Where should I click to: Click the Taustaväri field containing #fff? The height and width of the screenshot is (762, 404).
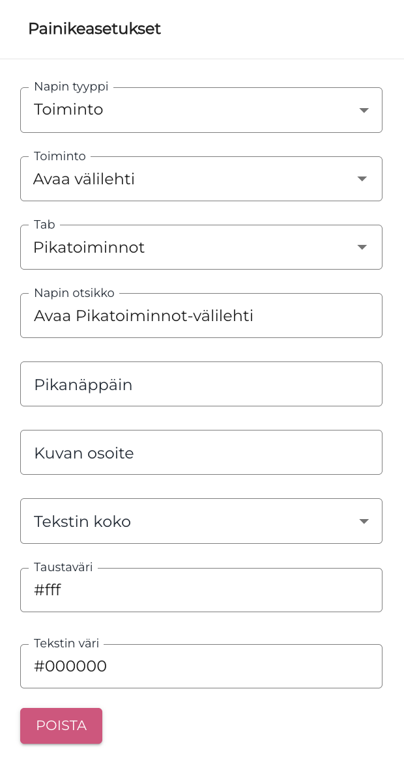pyautogui.click(x=201, y=590)
